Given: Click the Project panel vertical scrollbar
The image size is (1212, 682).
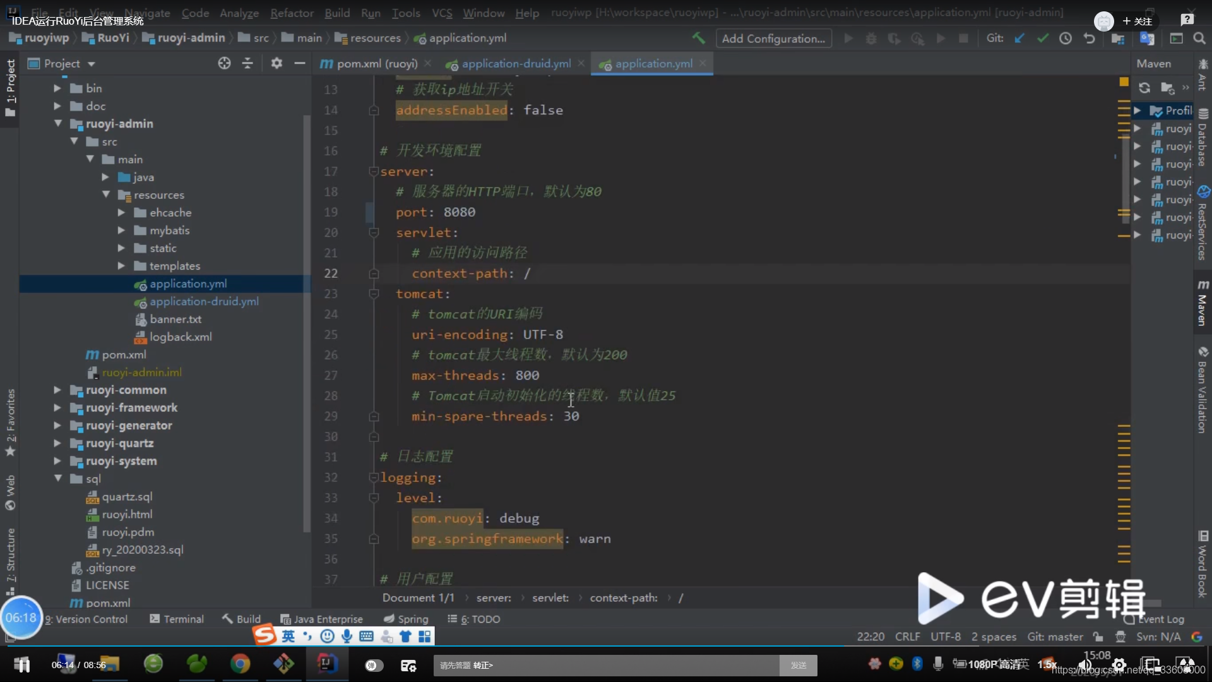Looking at the screenshot, I should point(307,322).
